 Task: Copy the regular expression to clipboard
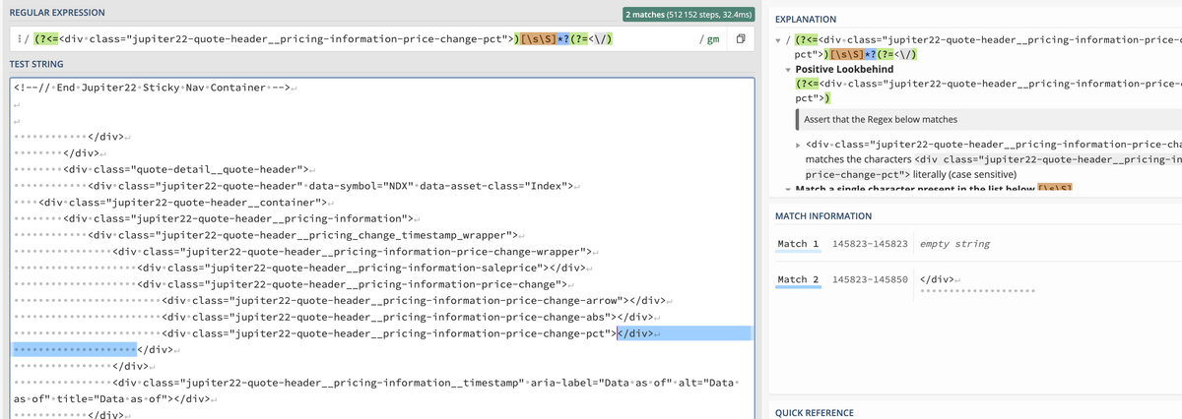click(x=740, y=40)
